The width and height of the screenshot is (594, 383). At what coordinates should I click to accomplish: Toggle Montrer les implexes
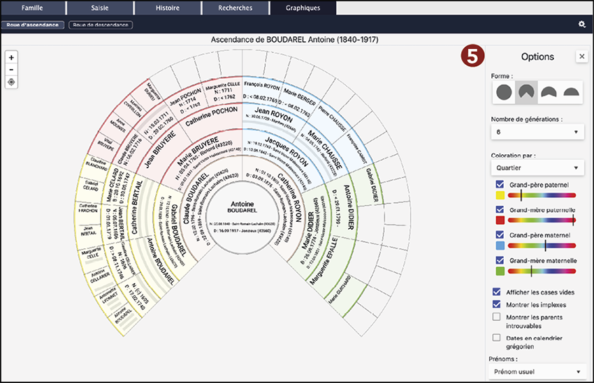point(497,304)
